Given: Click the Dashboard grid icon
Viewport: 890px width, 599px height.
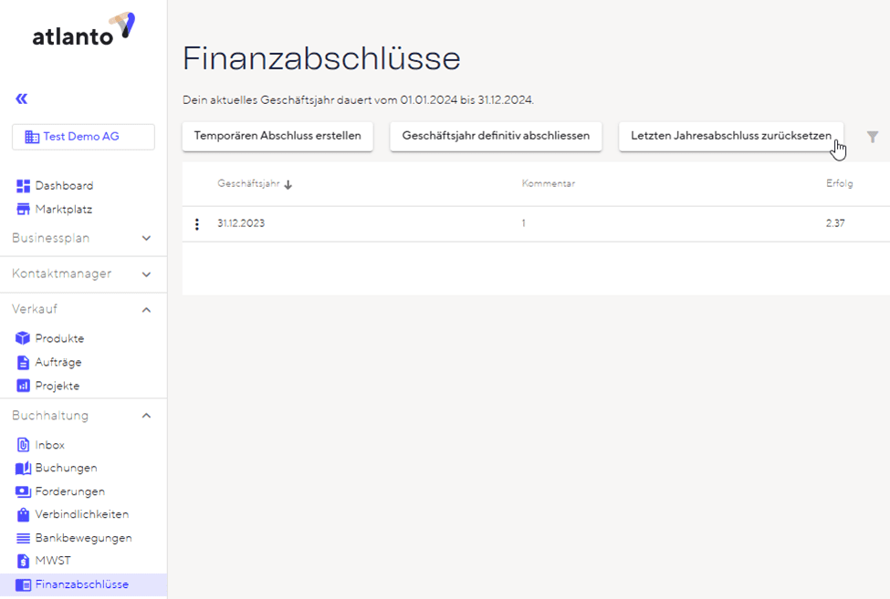Looking at the screenshot, I should tap(24, 186).
